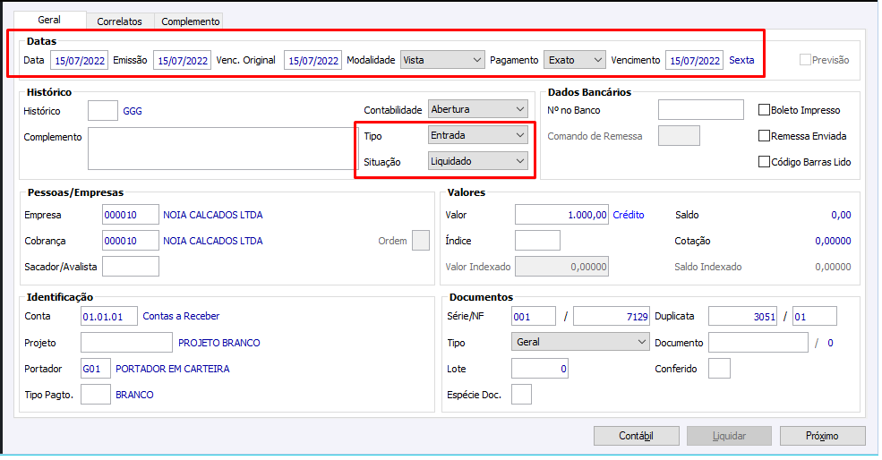
Task: Switch to the Correlatos tab
Action: pos(119,21)
